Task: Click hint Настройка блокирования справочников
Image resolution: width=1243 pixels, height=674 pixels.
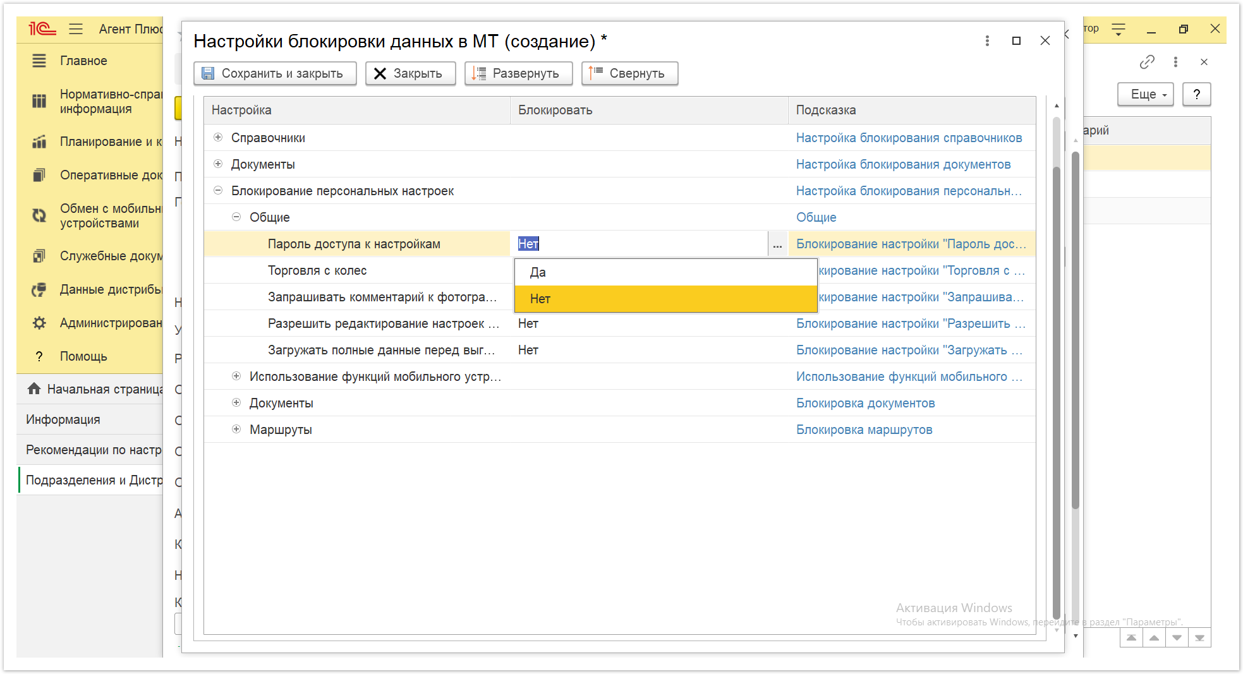Action: [909, 138]
